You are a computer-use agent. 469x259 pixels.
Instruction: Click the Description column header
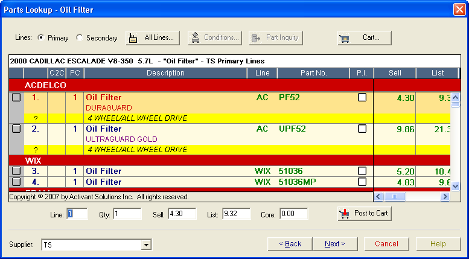pyautogui.click(x=165, y=73)
